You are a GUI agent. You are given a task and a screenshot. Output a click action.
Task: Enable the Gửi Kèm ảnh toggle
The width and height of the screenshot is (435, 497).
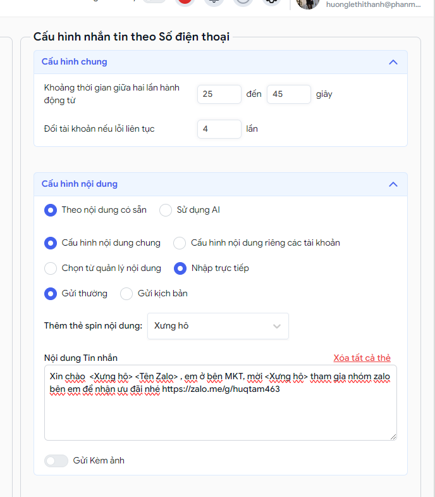56,460
